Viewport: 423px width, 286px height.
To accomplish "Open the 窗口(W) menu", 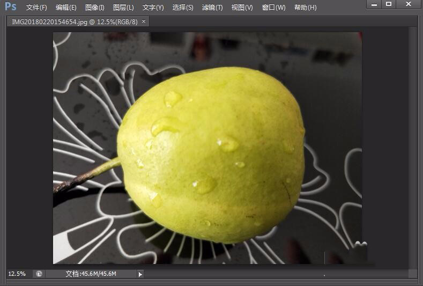I will click(273, 8).
